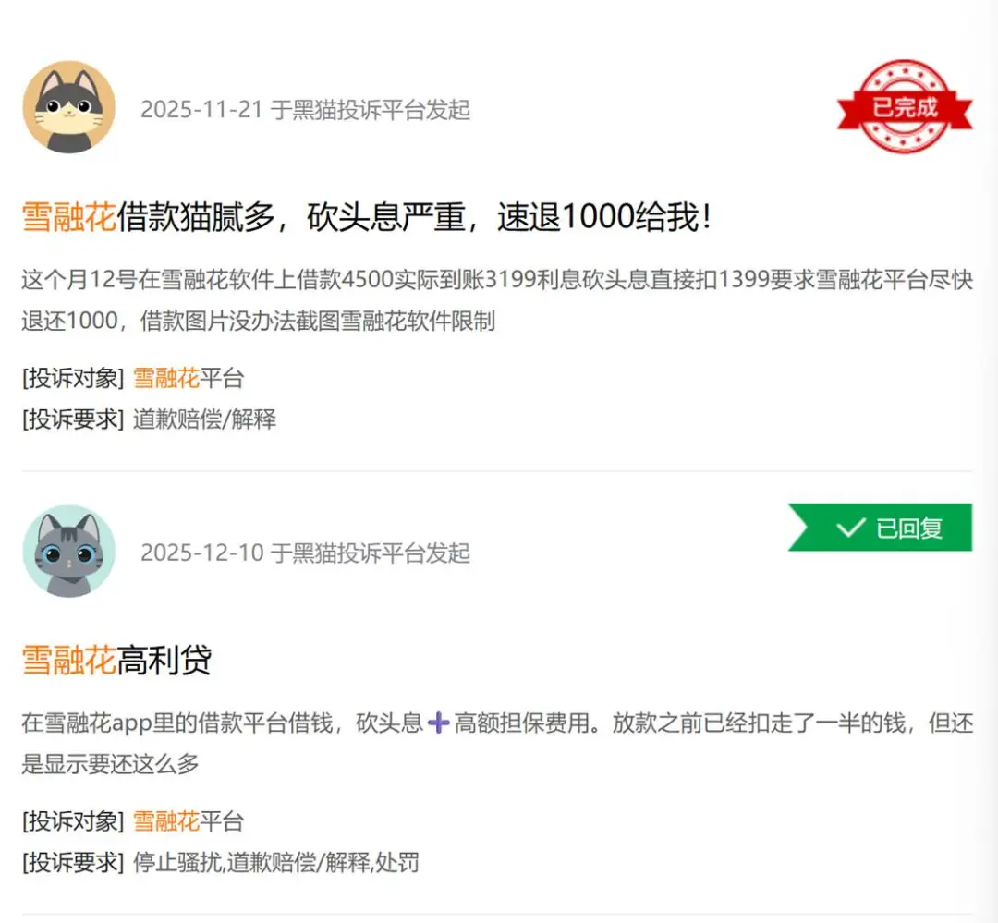Click orange 雪融花 keyword in first title
Image resolution: width=998 pixels, height=923 pixels.
(x=68, y=216)
